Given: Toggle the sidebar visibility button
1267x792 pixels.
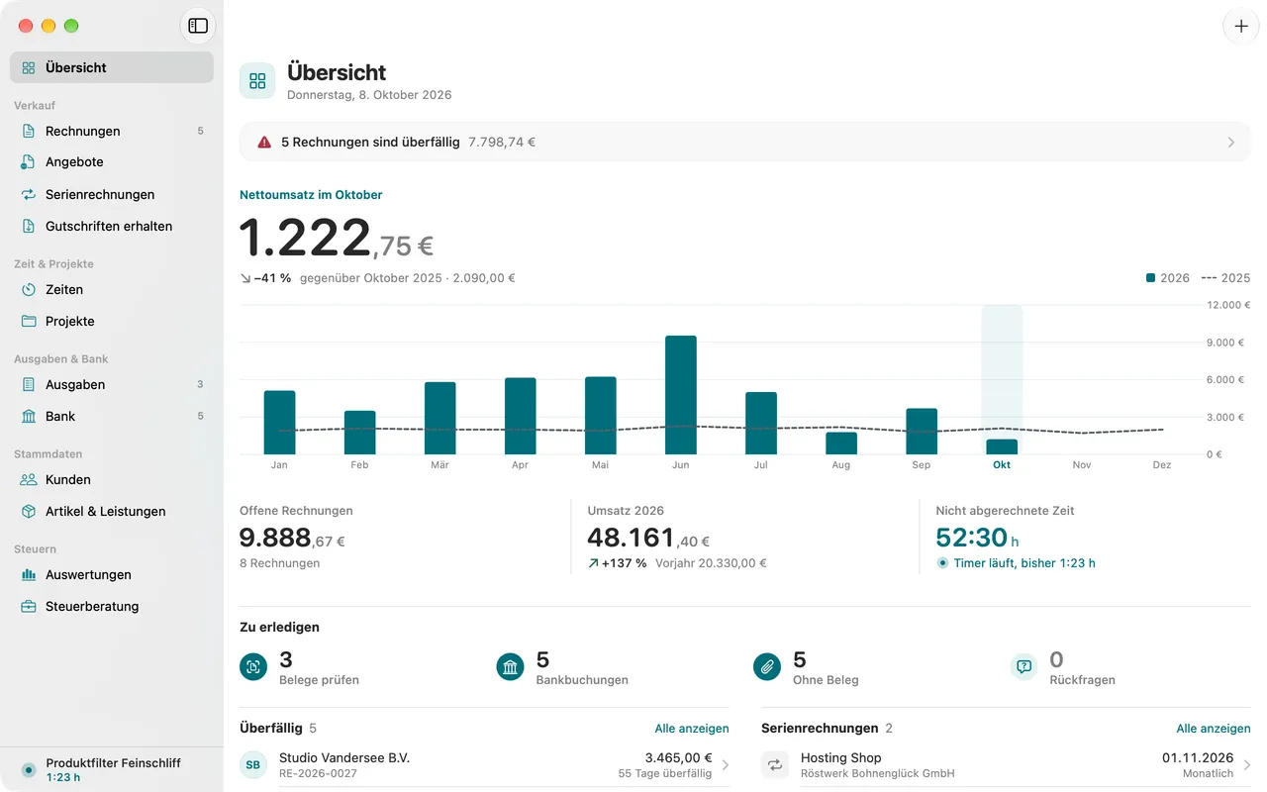Looking at the screenshot, I should point(198,26).
